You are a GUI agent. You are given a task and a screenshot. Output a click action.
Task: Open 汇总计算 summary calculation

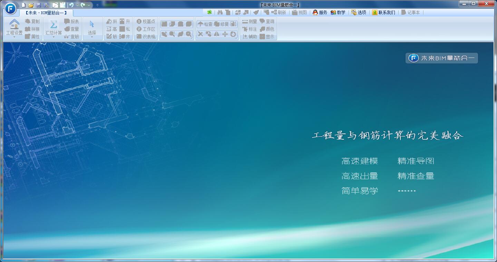(x=53, y=29)
